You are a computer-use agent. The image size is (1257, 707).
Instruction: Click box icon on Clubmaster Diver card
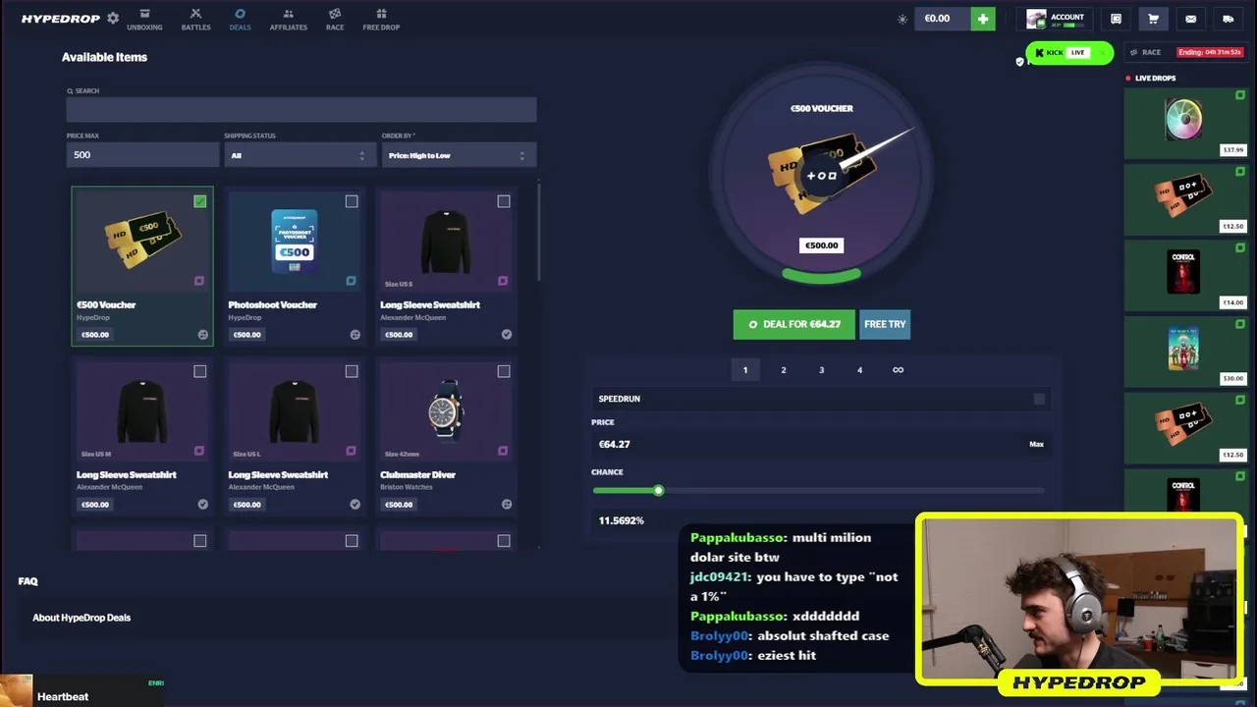(x=503, y=451)
